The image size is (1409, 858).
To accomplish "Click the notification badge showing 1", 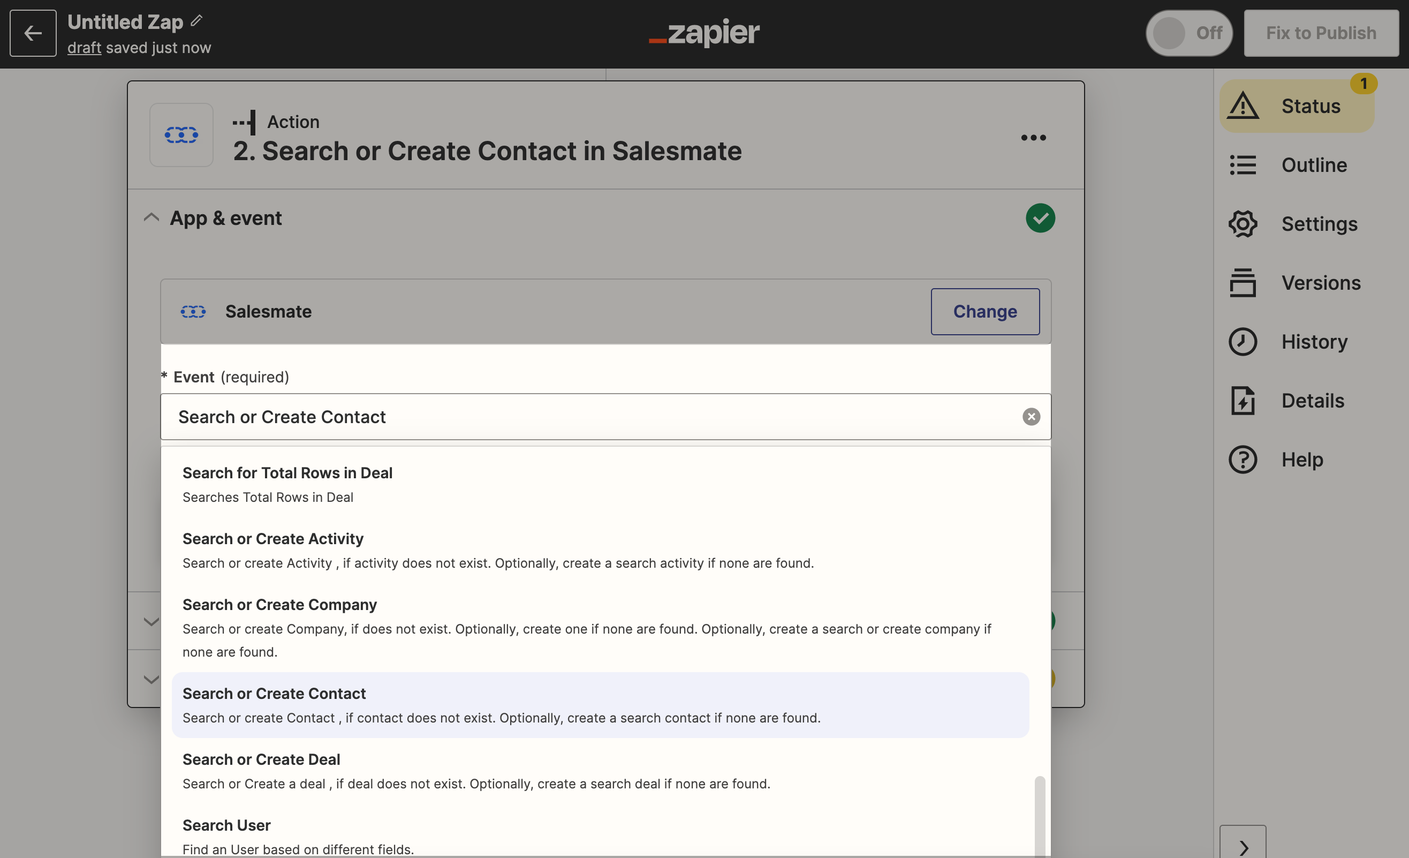I will click(x=1363, y=84).
